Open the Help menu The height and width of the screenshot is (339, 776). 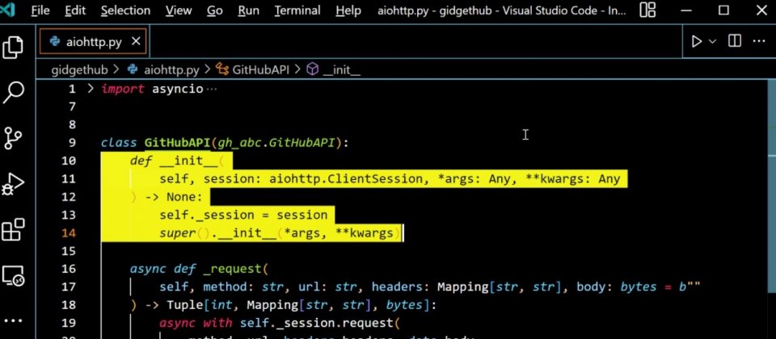coord(348,10)
